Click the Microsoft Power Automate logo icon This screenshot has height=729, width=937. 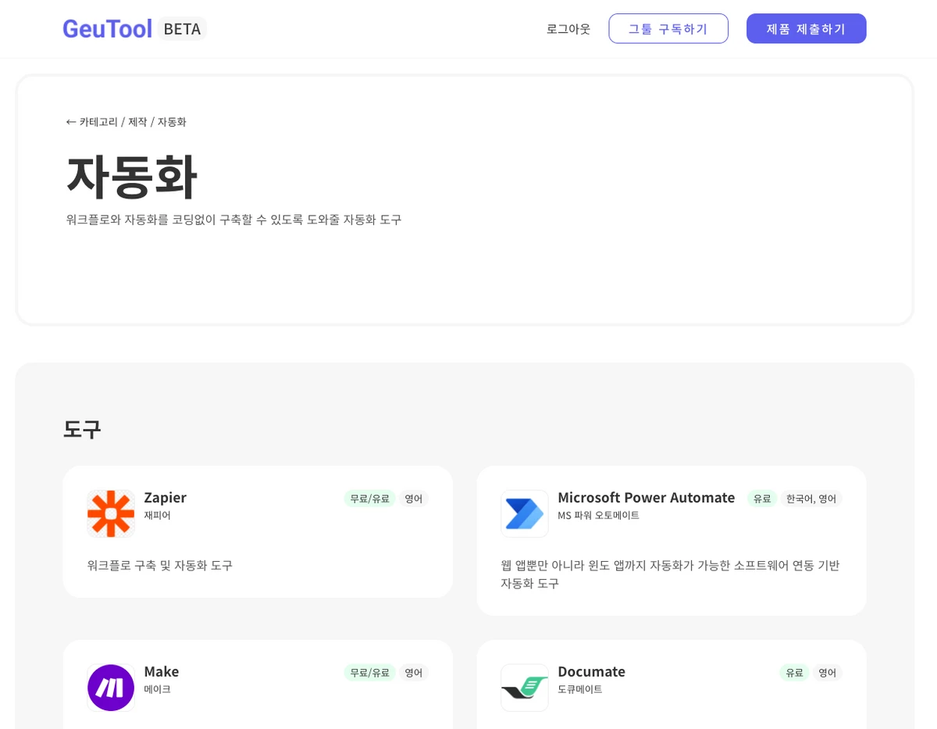tap(525, 513)
